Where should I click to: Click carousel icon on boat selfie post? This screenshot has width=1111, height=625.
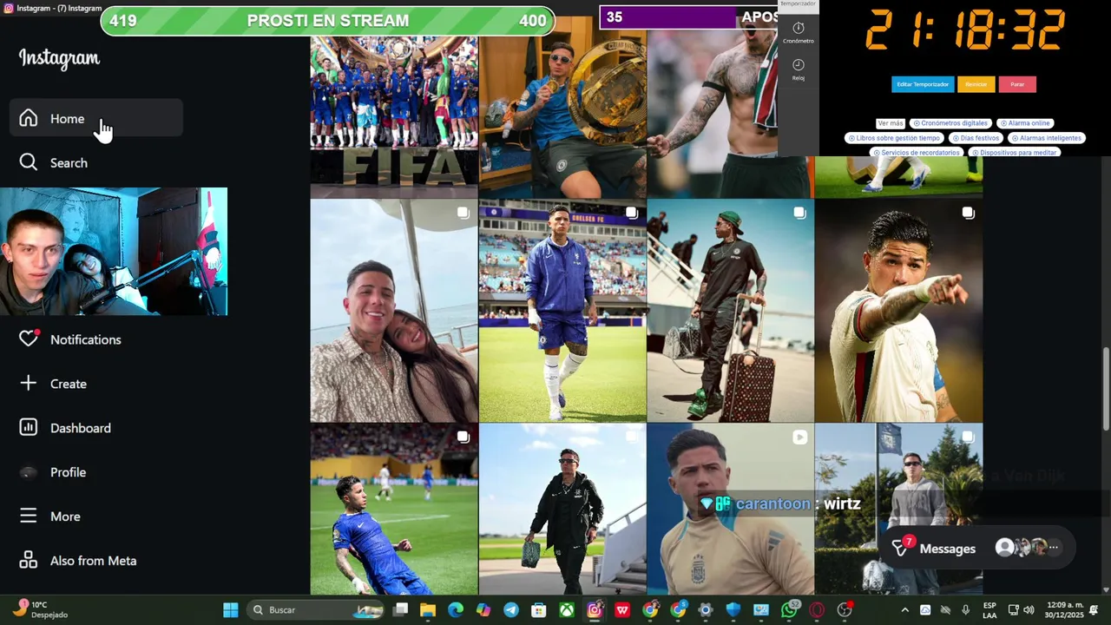click(463, 214)
